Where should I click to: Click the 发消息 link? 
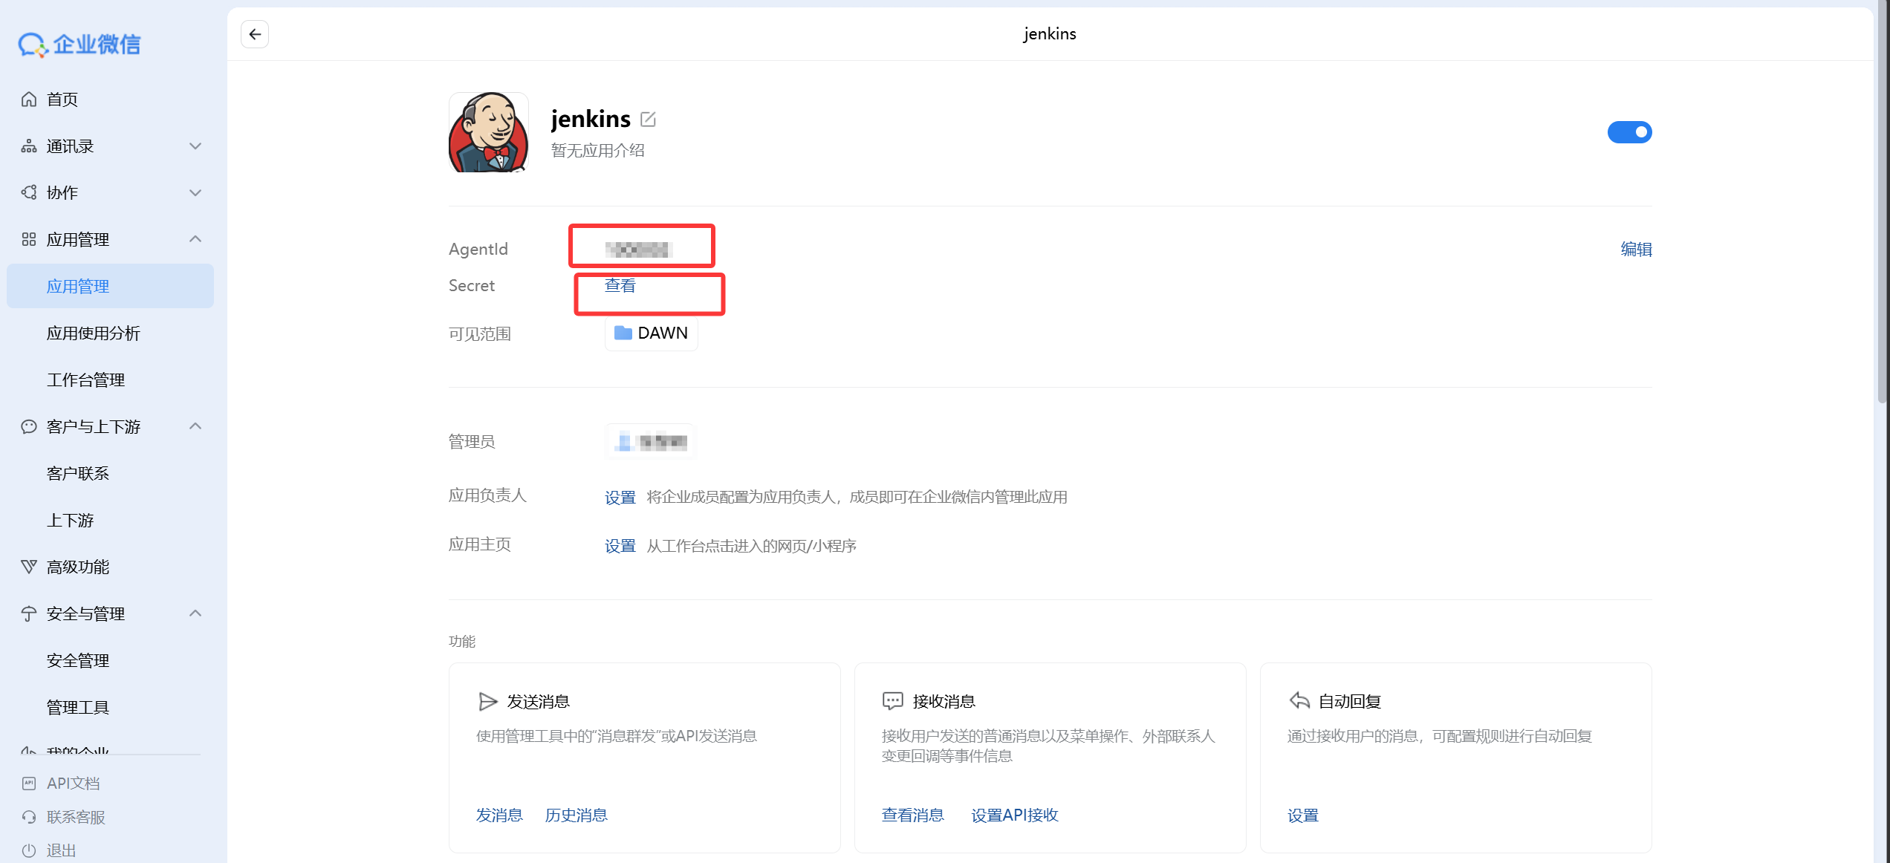pyautogui.click(x=499, y=815)
